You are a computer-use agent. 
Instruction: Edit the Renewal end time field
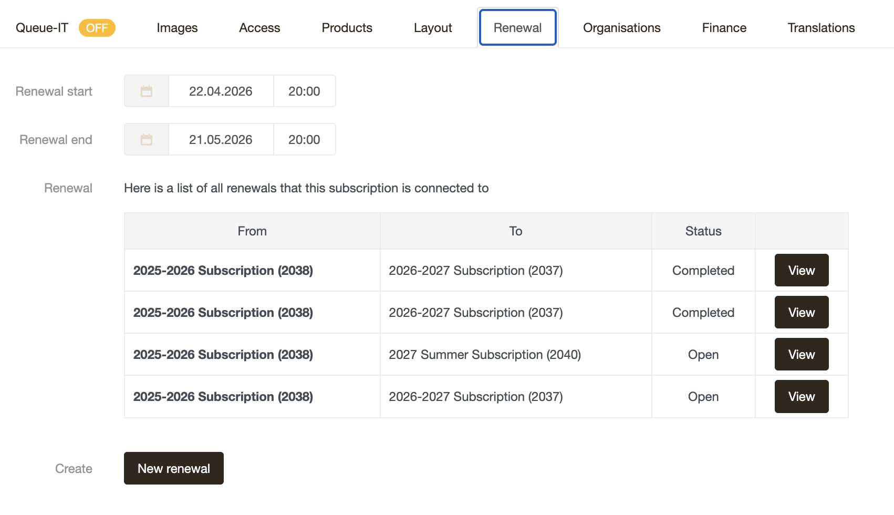point(305,140)
